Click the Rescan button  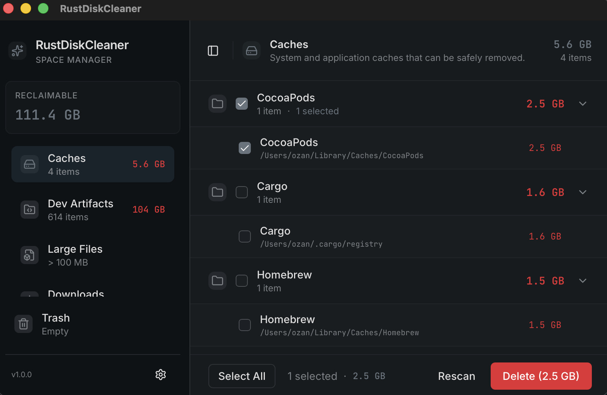457,376
